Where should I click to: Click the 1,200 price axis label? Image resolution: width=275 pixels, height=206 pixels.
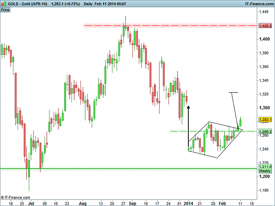coord(264,177)
